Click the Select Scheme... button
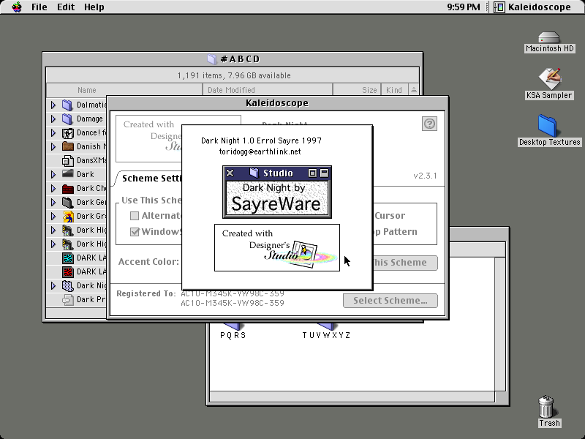 point(390,301)
